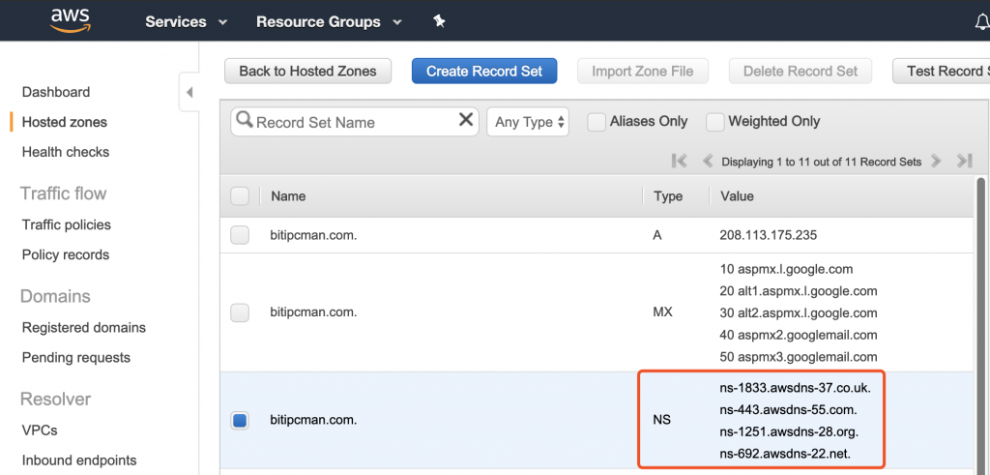Open the notifications bell
The width and height of the screenshot is (990, 475).
(982, 23)
